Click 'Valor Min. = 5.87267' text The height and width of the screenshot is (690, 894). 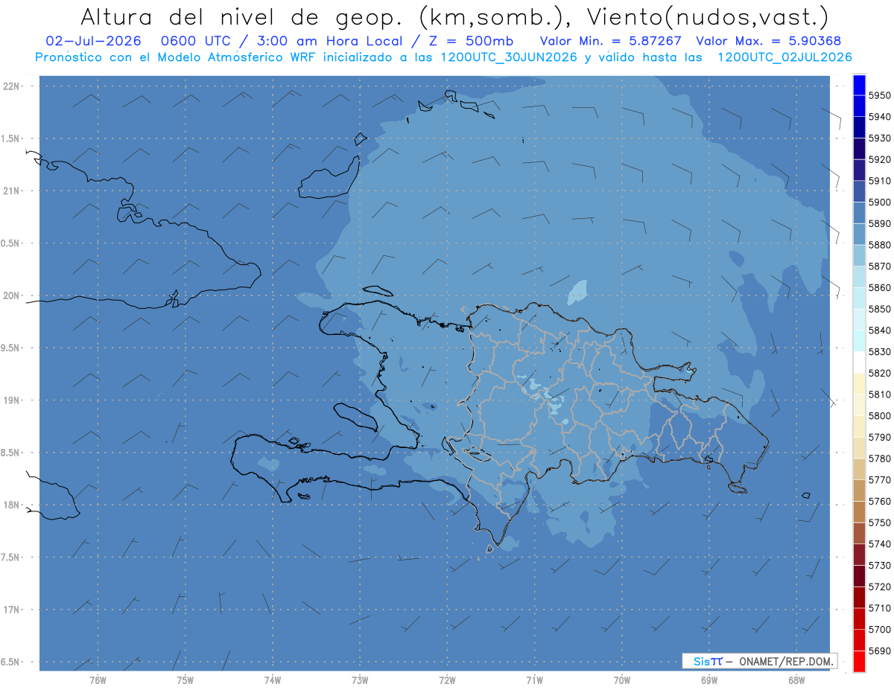tap(611, 41)
